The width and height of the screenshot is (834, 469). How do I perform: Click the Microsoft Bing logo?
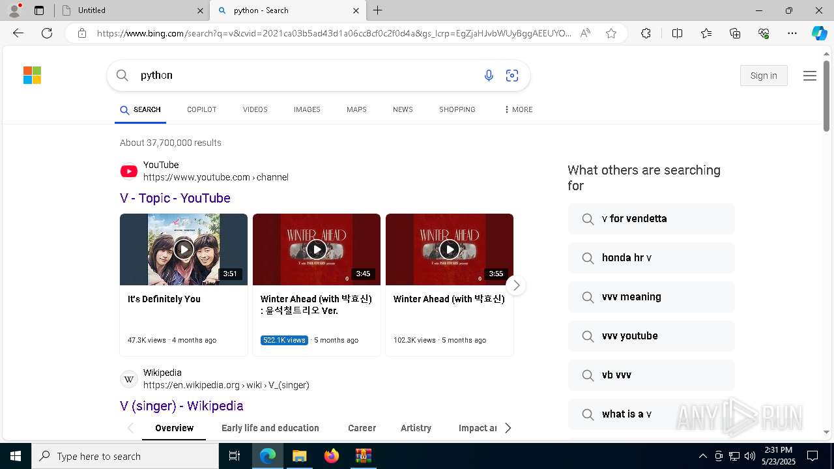(32, 76)
